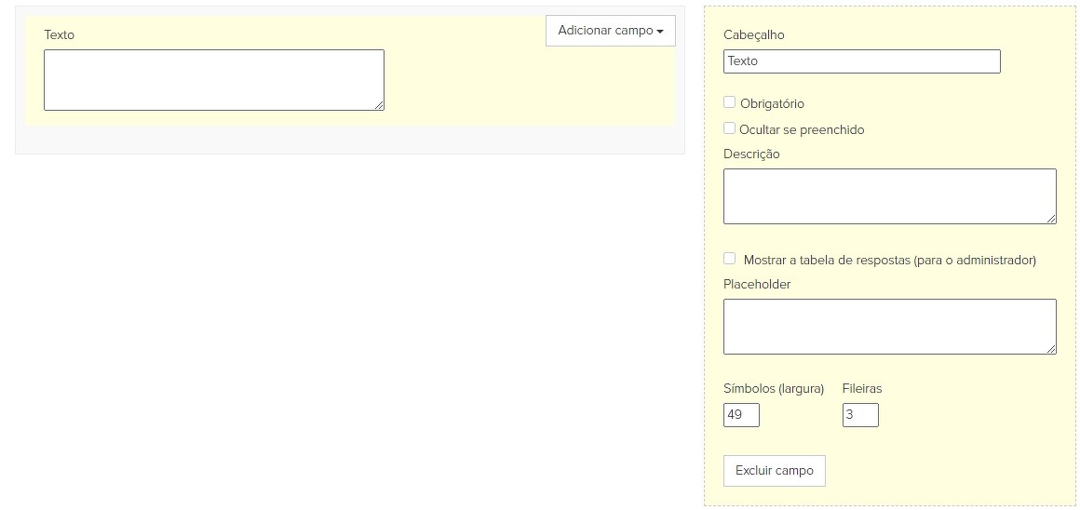This screenshot has width=1080, height=510.
Task: Click the Descrição textarea resize grip
Action: [1051, 219]
